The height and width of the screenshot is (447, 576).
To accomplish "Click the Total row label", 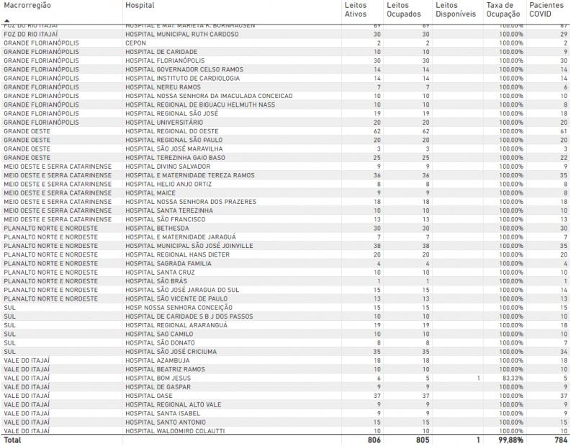I will pyautogui.click(x=12, y=441).
